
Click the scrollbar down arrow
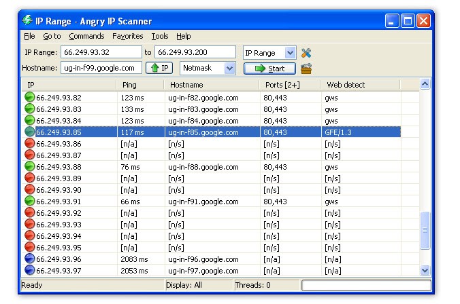coord(425,270)
